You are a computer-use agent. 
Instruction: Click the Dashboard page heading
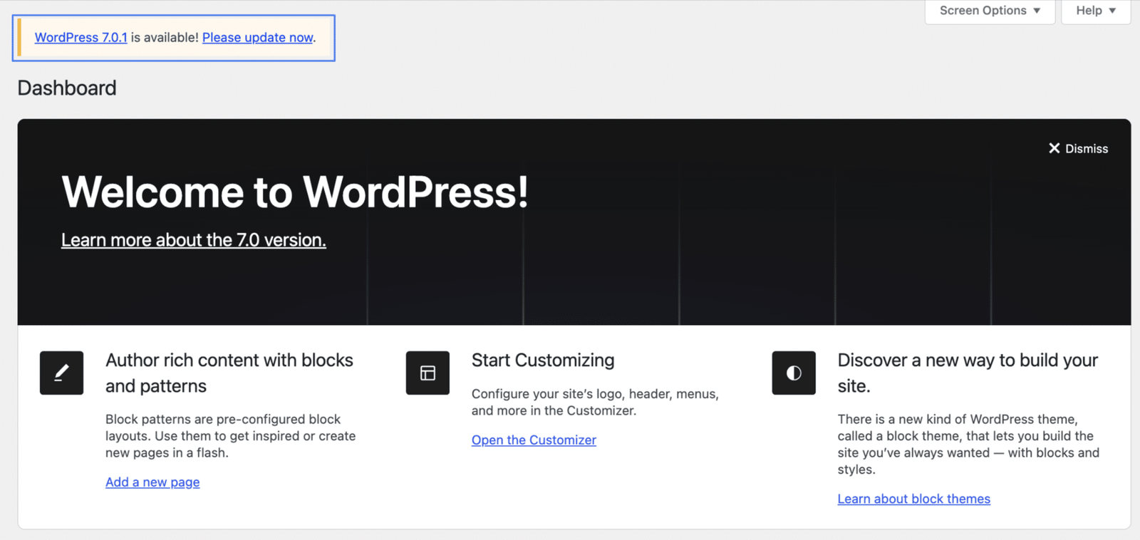(67, 88)
